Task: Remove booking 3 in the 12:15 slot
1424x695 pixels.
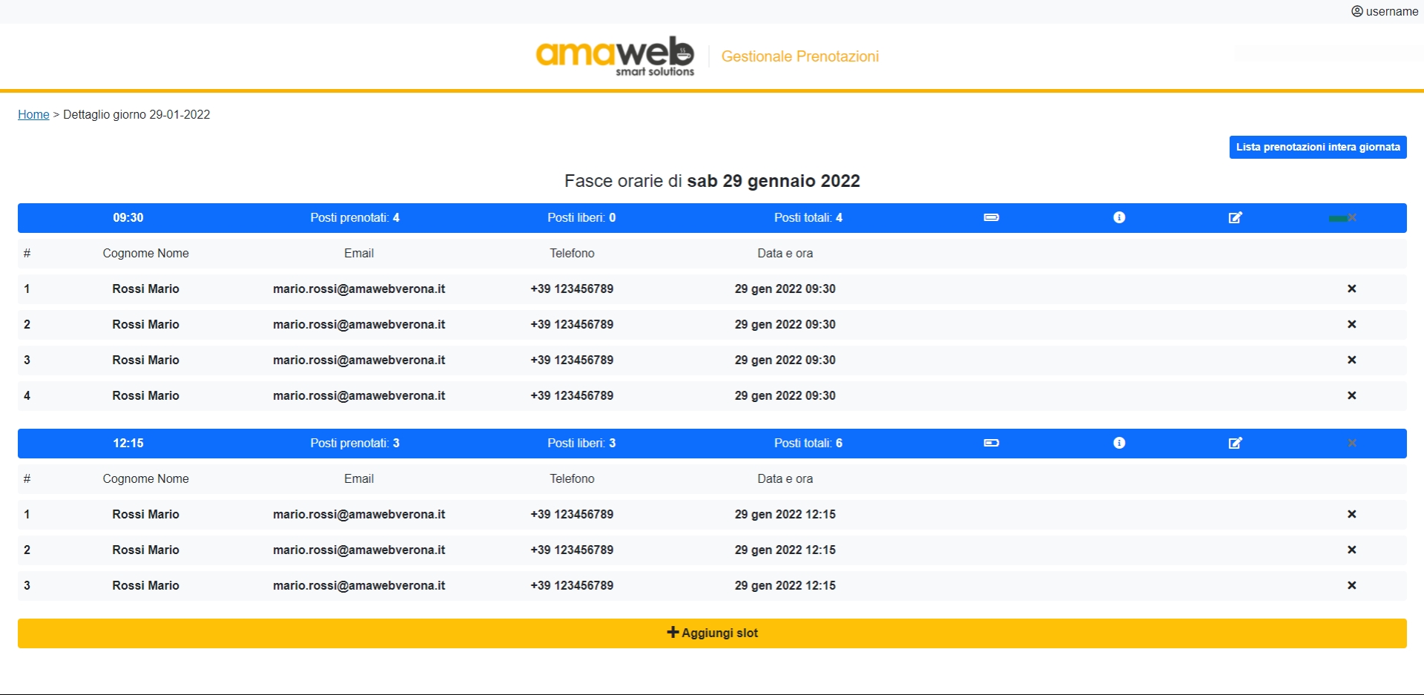Action: point(1351,585)
